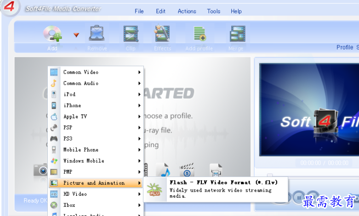Expand the PSP submenu arrow
The width and height of the screenshot is (359, 216).
[139, 127]
